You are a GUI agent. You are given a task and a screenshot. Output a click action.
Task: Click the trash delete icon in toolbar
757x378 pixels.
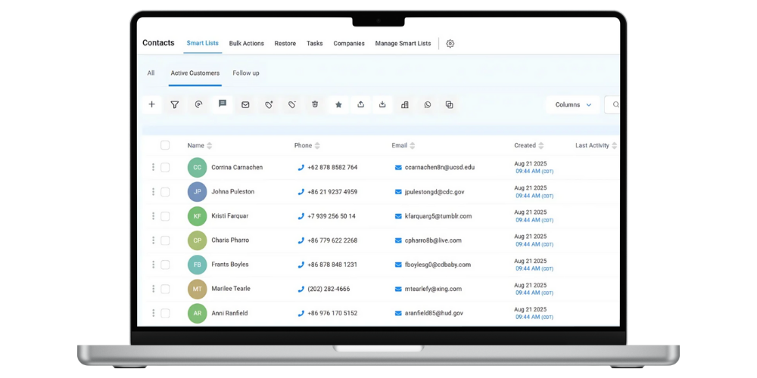[315, 104]
